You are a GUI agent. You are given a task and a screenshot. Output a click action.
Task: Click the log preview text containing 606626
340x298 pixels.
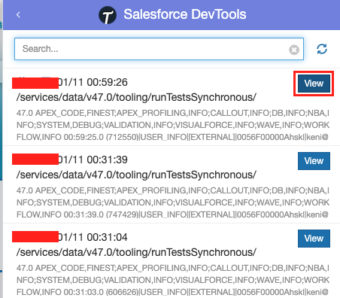173,280
